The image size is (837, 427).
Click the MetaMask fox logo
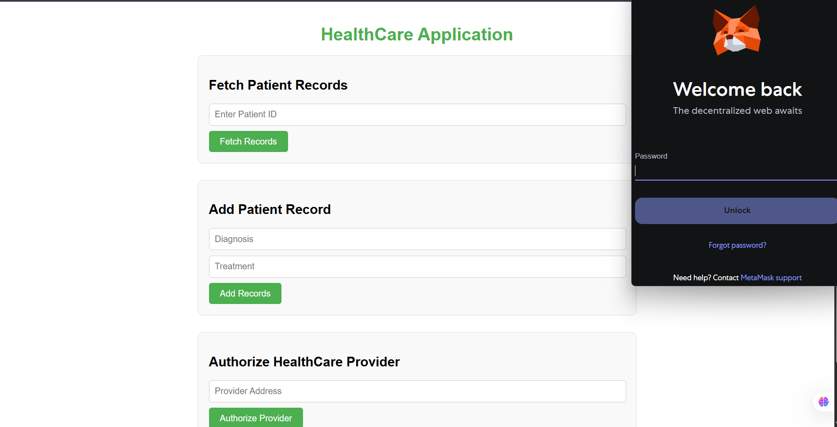(x=736, y=30)
